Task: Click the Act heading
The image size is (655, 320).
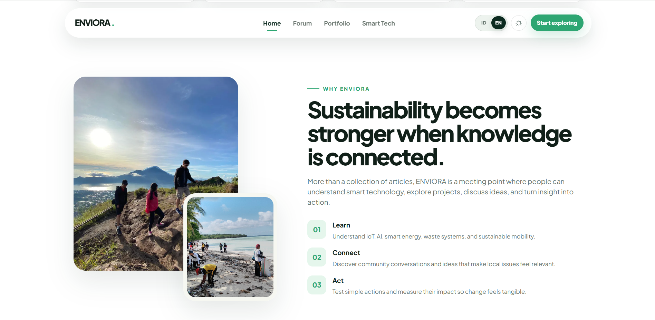Action: 338,281
